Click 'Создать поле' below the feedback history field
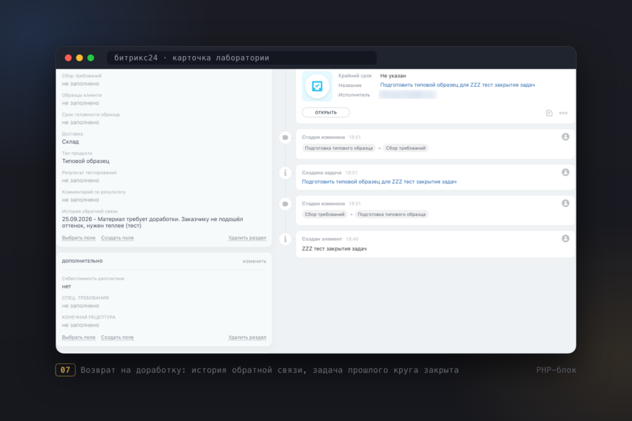This screenshot has width=632, height=421. [117, 238]
